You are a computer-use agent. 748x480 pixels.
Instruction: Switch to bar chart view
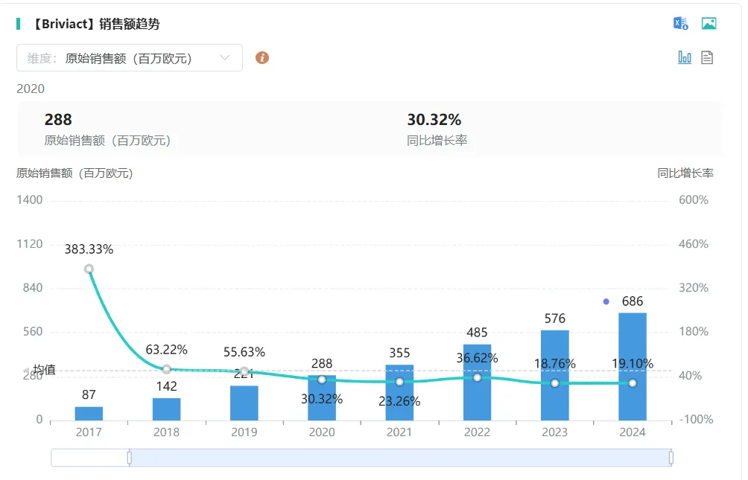685,57
